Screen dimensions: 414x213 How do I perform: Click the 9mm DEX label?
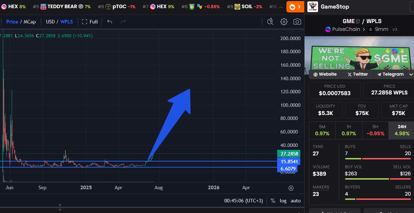[378, 29]
